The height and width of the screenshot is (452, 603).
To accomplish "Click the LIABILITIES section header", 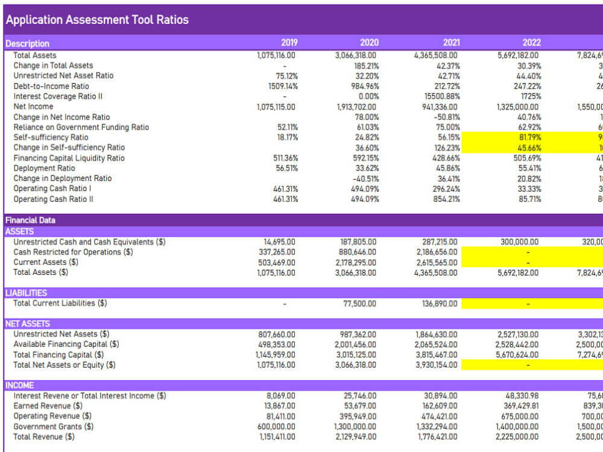I will [26, 293].
